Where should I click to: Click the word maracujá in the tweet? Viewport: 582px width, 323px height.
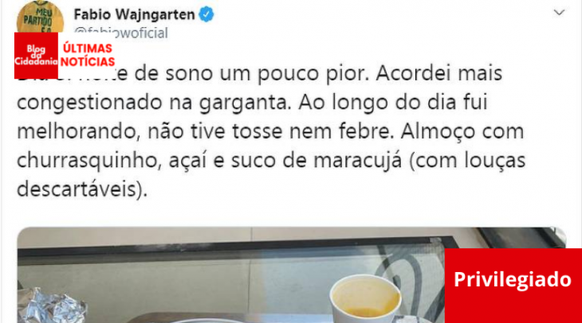click(x=358, y=161)
